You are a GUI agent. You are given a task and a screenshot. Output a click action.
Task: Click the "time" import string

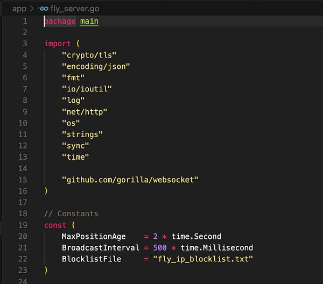pyautogui.click(x=75, y=157)
